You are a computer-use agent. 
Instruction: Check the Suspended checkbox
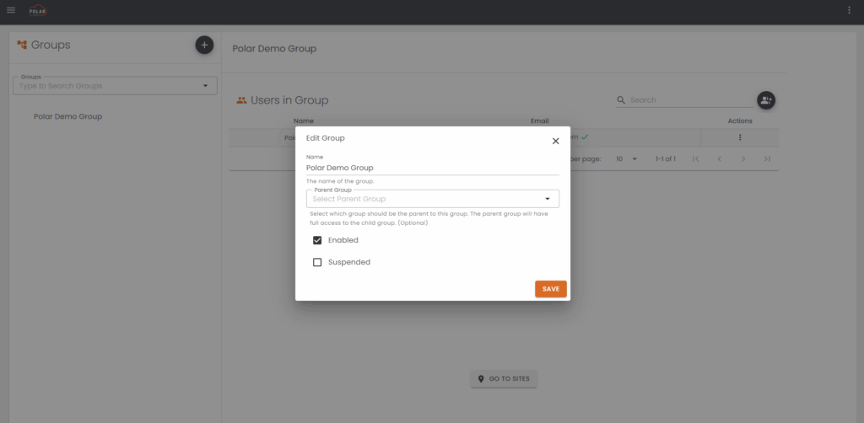[x=317, y=262]
